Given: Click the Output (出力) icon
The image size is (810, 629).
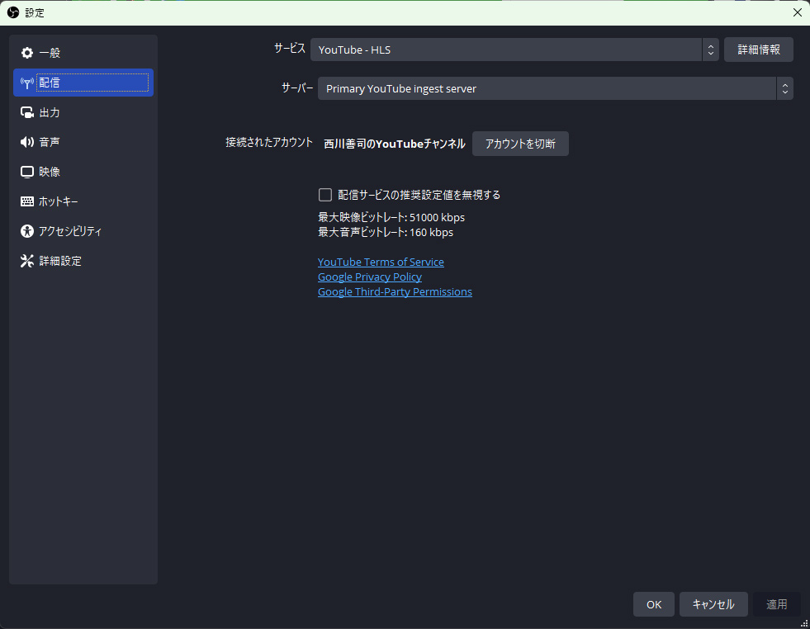Looking at the screenshot, I should click(27, 112).
